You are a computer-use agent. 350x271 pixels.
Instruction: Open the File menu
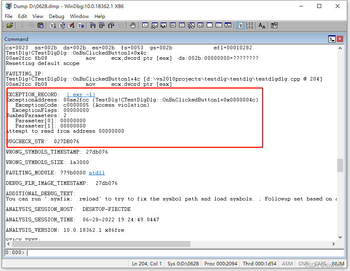pyautogui.click(x=8, y=16)
